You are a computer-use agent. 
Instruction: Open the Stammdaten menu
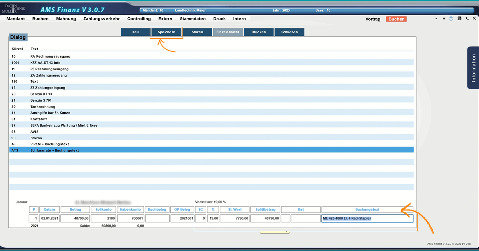tap(193, 19)
